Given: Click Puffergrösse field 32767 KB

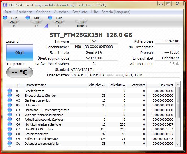Looking at the screenshot, I should point(167,41).
